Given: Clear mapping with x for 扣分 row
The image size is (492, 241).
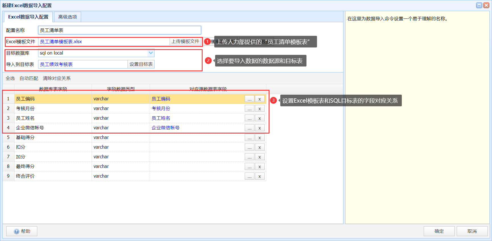Looking at the screenshot, I should (260, 147).
